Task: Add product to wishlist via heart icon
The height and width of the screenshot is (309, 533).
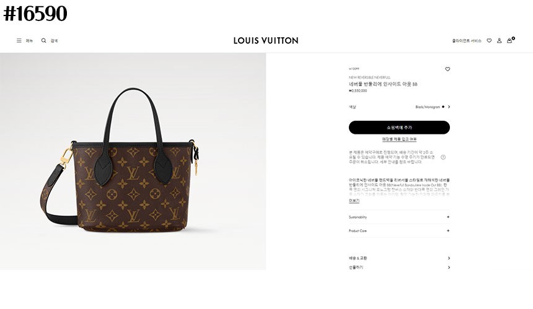Action: point(447,69)
